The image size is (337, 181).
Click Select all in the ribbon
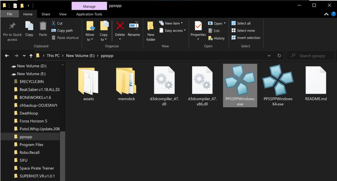coord(241,23)
